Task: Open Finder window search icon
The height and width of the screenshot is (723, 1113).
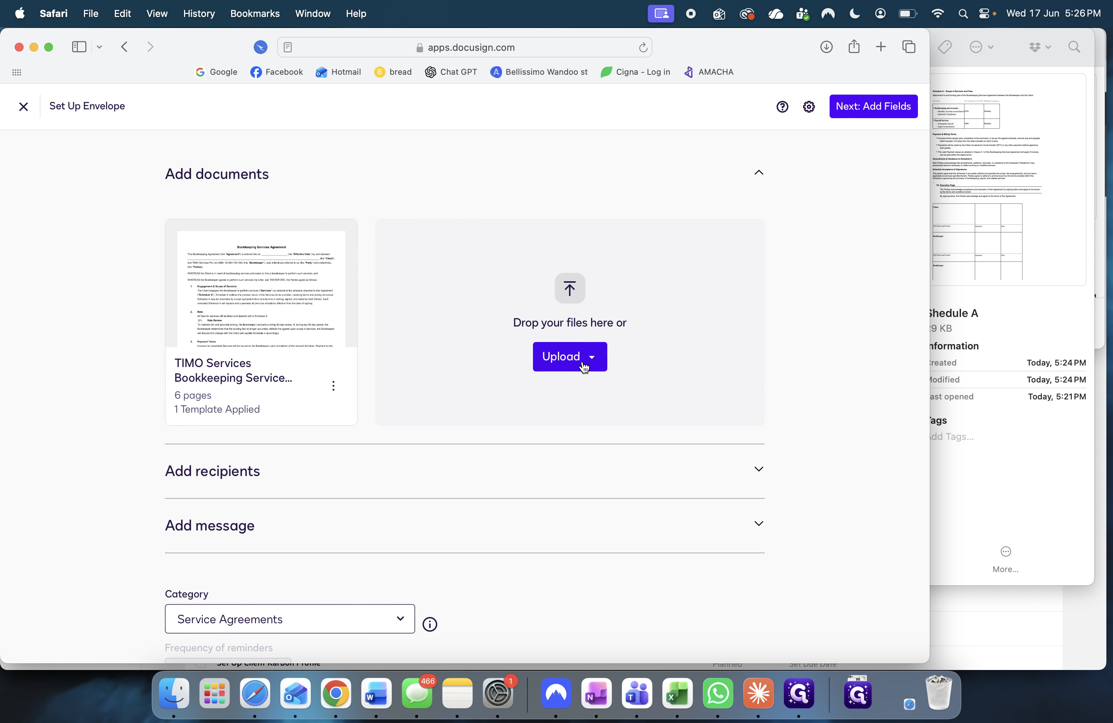Action: pyautogui.click(x=1074, y=47)
